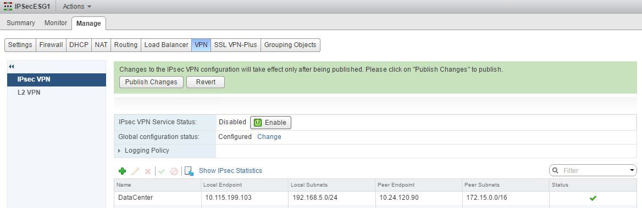The height and width of the screenshot is (208, 642).
Task: Collapse the left panel with double-arrow icon
Action: click(x=11, y=66)
